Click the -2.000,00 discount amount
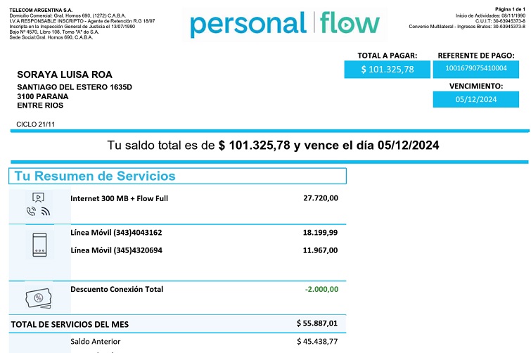The height and width of the screenshot is (353, 531). click(321, 289)
